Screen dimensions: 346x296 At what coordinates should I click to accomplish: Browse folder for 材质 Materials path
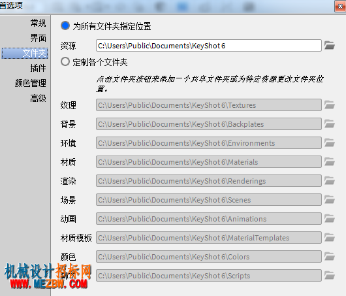pyautogui.click(x=330, y=161)
